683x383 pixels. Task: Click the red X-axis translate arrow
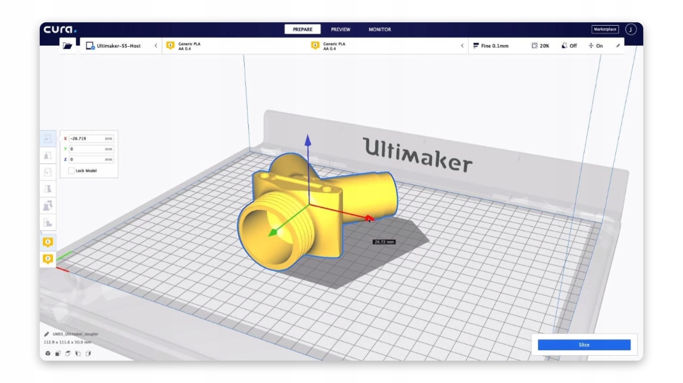click(x=369, y=219)
